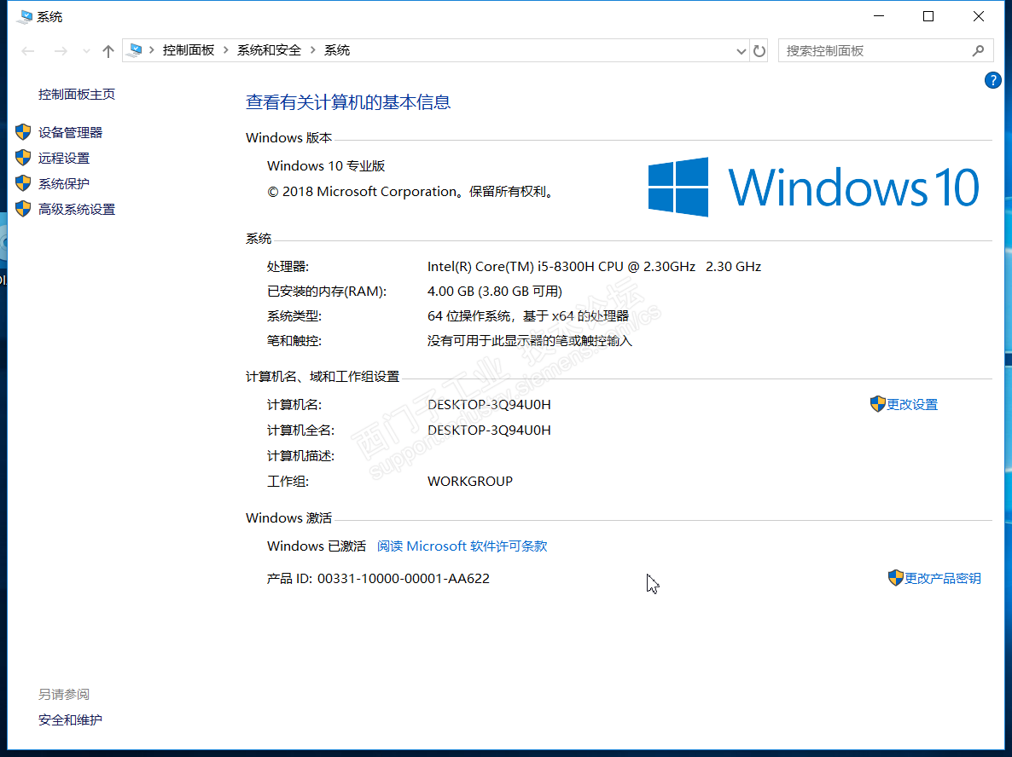Click the computer icon in the address bar
Viewport: 1012px width, 757px height.
click(x=135, y=50)
